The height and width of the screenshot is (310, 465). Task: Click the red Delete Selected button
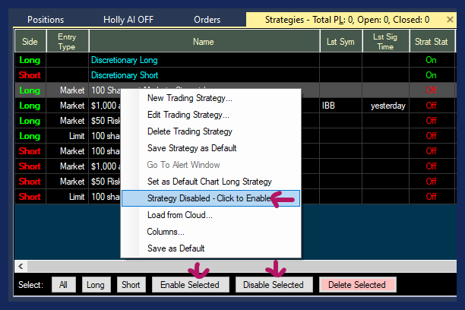click(x=358, y=285)
